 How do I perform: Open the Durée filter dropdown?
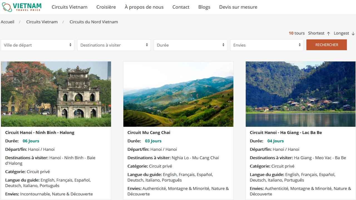(x=191, y=45)
